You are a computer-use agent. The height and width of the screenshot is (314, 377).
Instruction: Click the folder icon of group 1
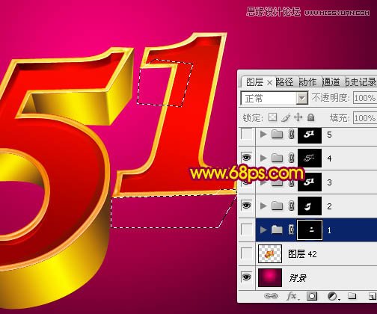277,230
